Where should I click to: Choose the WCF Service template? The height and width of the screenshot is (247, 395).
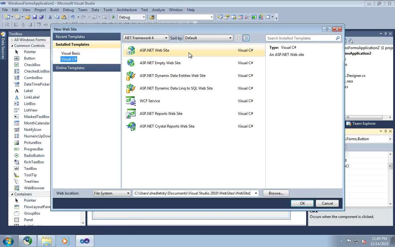[x=194, y=101]
